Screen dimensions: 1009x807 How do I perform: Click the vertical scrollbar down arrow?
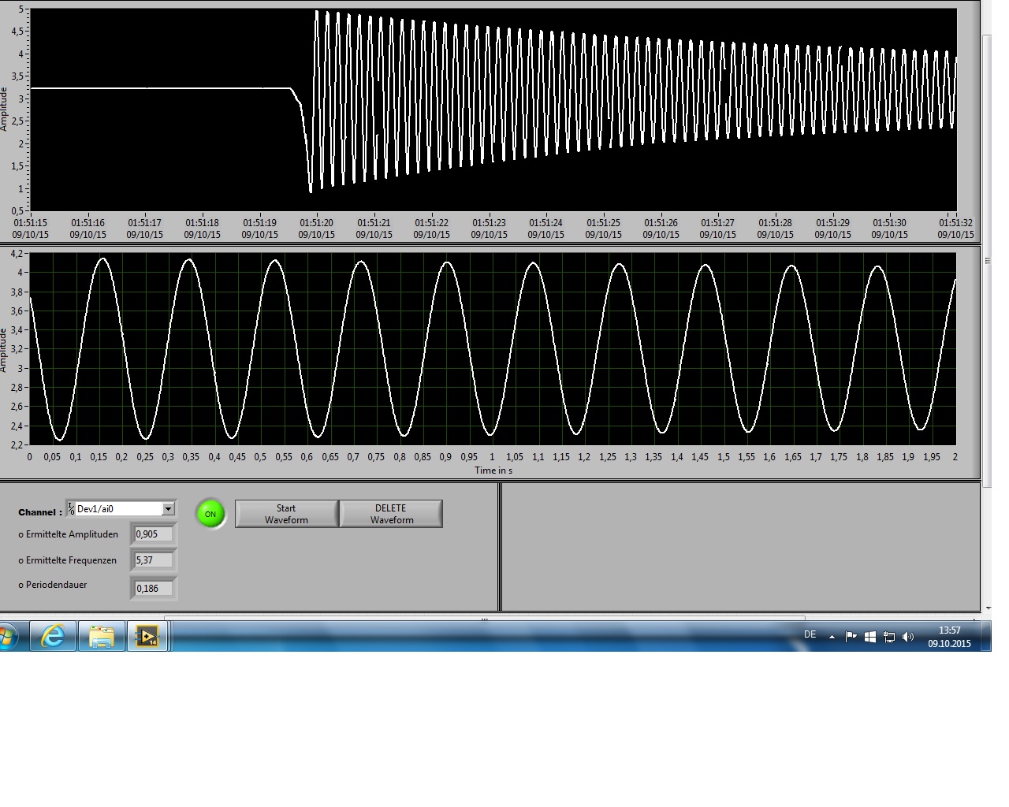tap(987, 608)
